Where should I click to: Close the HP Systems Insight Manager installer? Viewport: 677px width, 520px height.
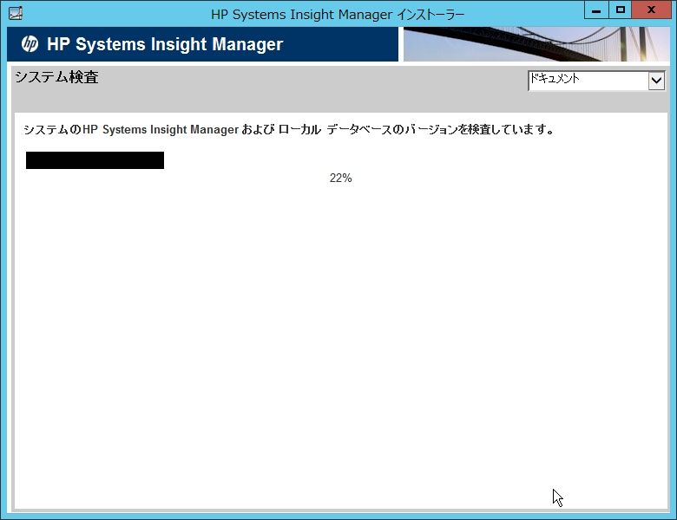pyautogui.click(x=651, y=10)
